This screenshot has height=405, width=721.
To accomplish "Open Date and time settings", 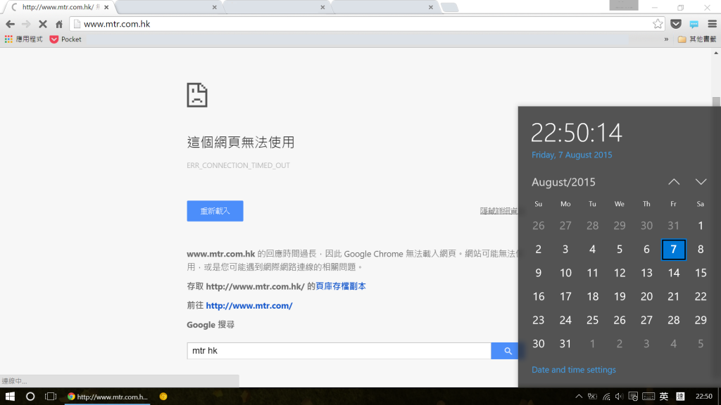I will point(573,370).
